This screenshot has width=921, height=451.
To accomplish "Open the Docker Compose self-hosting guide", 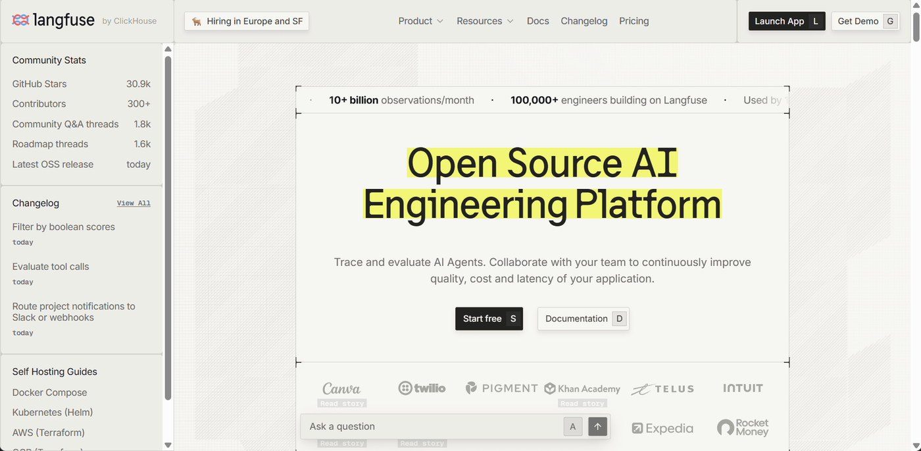I will tap(49, 392).
